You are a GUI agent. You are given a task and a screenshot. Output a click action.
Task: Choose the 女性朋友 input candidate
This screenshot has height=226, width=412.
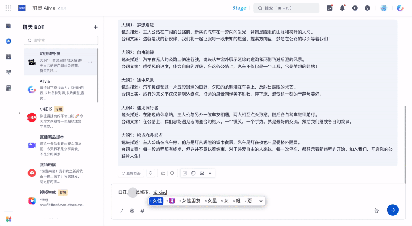click(x=190, y=201)
